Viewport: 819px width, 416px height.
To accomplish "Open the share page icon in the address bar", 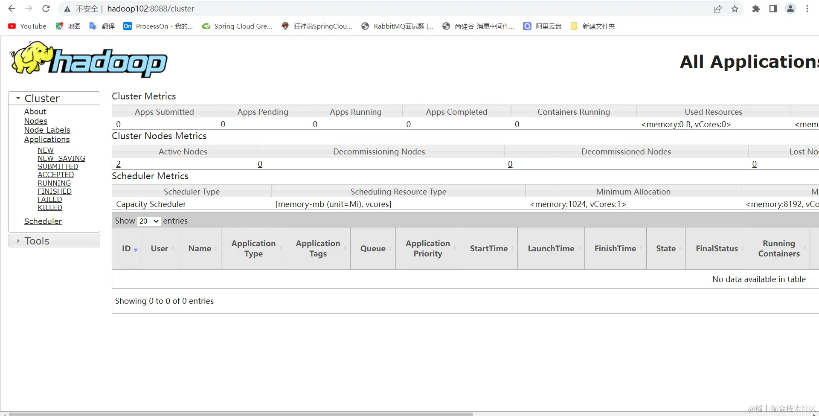I will click(718, 9).
